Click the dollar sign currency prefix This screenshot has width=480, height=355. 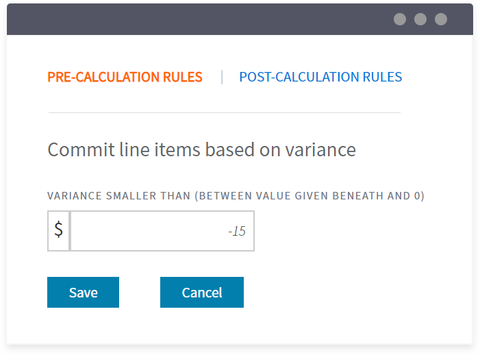click(59, 231)
